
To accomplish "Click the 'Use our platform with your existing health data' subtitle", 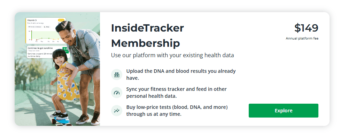I will (172, 55).
